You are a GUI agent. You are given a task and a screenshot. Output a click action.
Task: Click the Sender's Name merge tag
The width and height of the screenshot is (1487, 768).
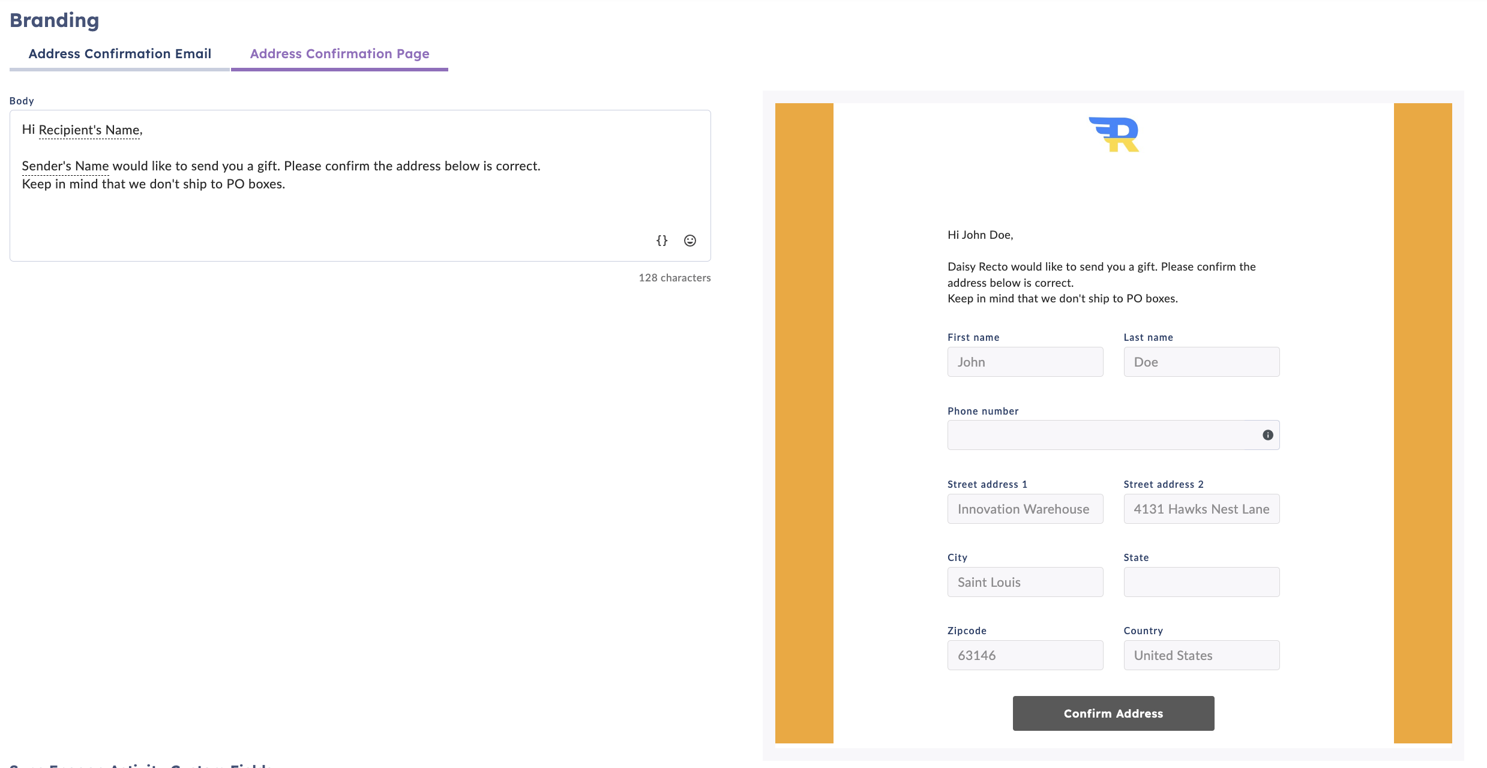pos(65,166)
